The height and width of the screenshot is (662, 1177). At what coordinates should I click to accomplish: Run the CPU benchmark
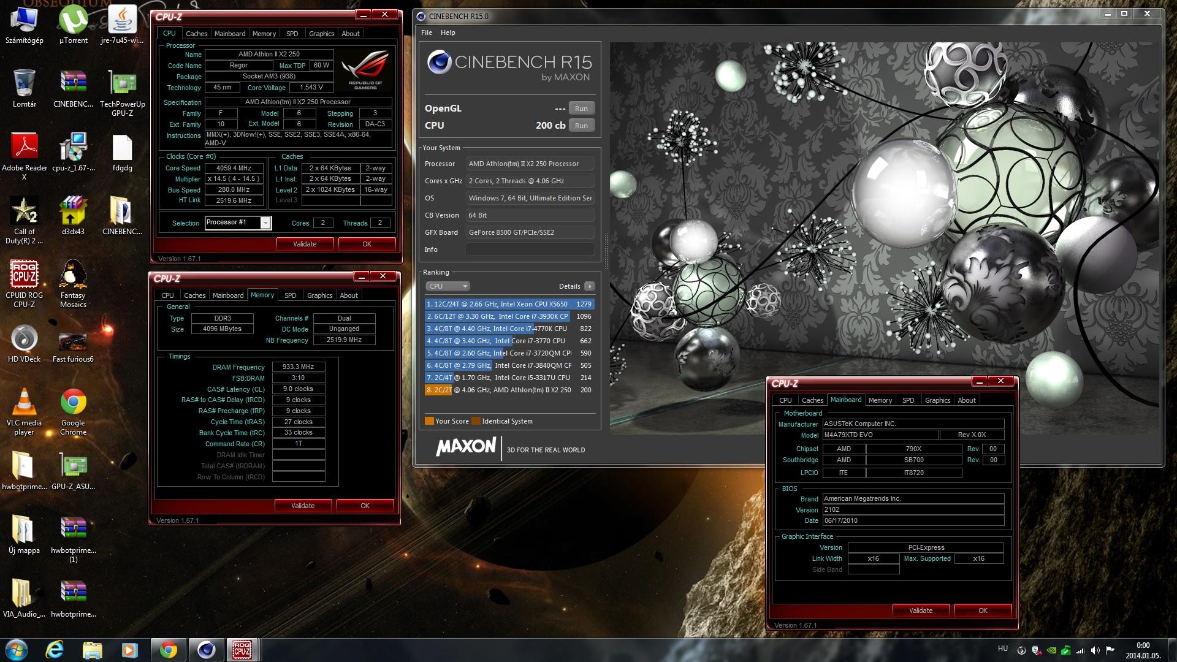(x=581, y=126)
